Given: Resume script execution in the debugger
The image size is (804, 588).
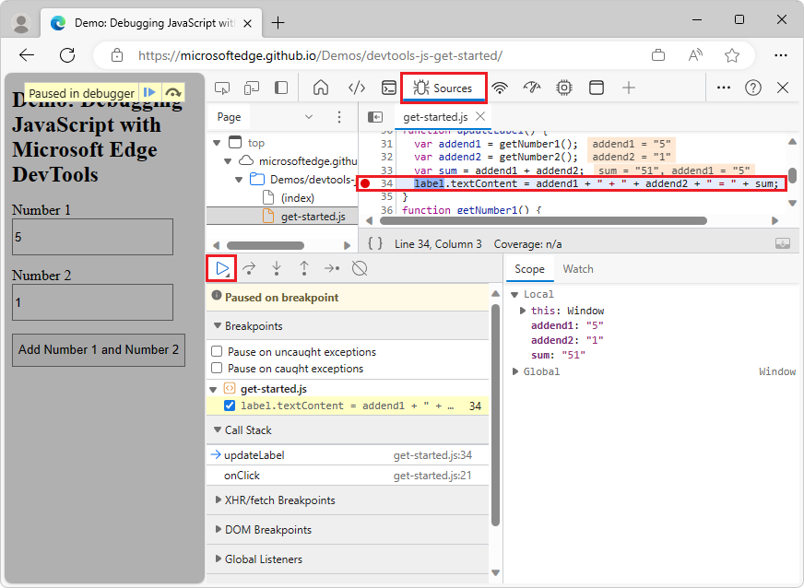Looking at the screenshot, I should pos(221,268).
